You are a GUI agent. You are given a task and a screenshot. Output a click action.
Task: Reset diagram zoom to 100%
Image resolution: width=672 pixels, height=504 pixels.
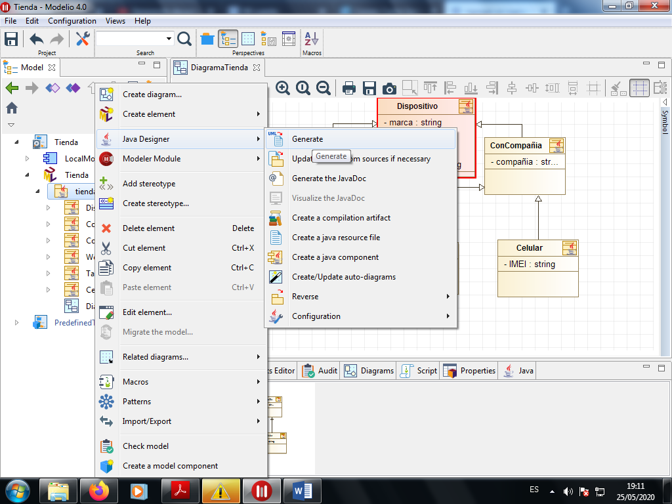pyautogui.click(x=303, y=89)
